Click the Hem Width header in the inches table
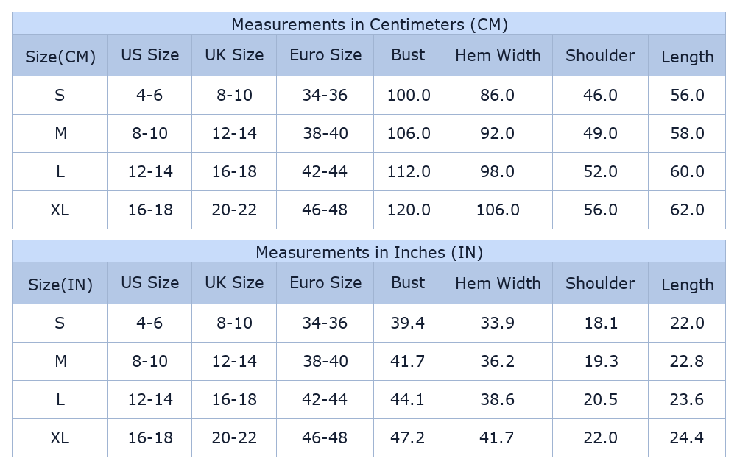Screen dimensions: 737x472 coord(498,283)
